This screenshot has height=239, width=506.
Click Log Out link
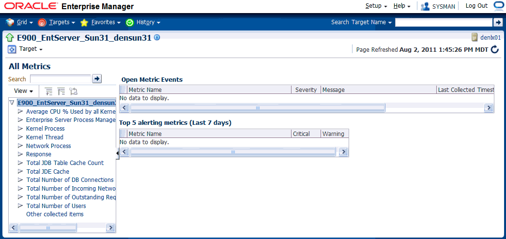(476, 6)
